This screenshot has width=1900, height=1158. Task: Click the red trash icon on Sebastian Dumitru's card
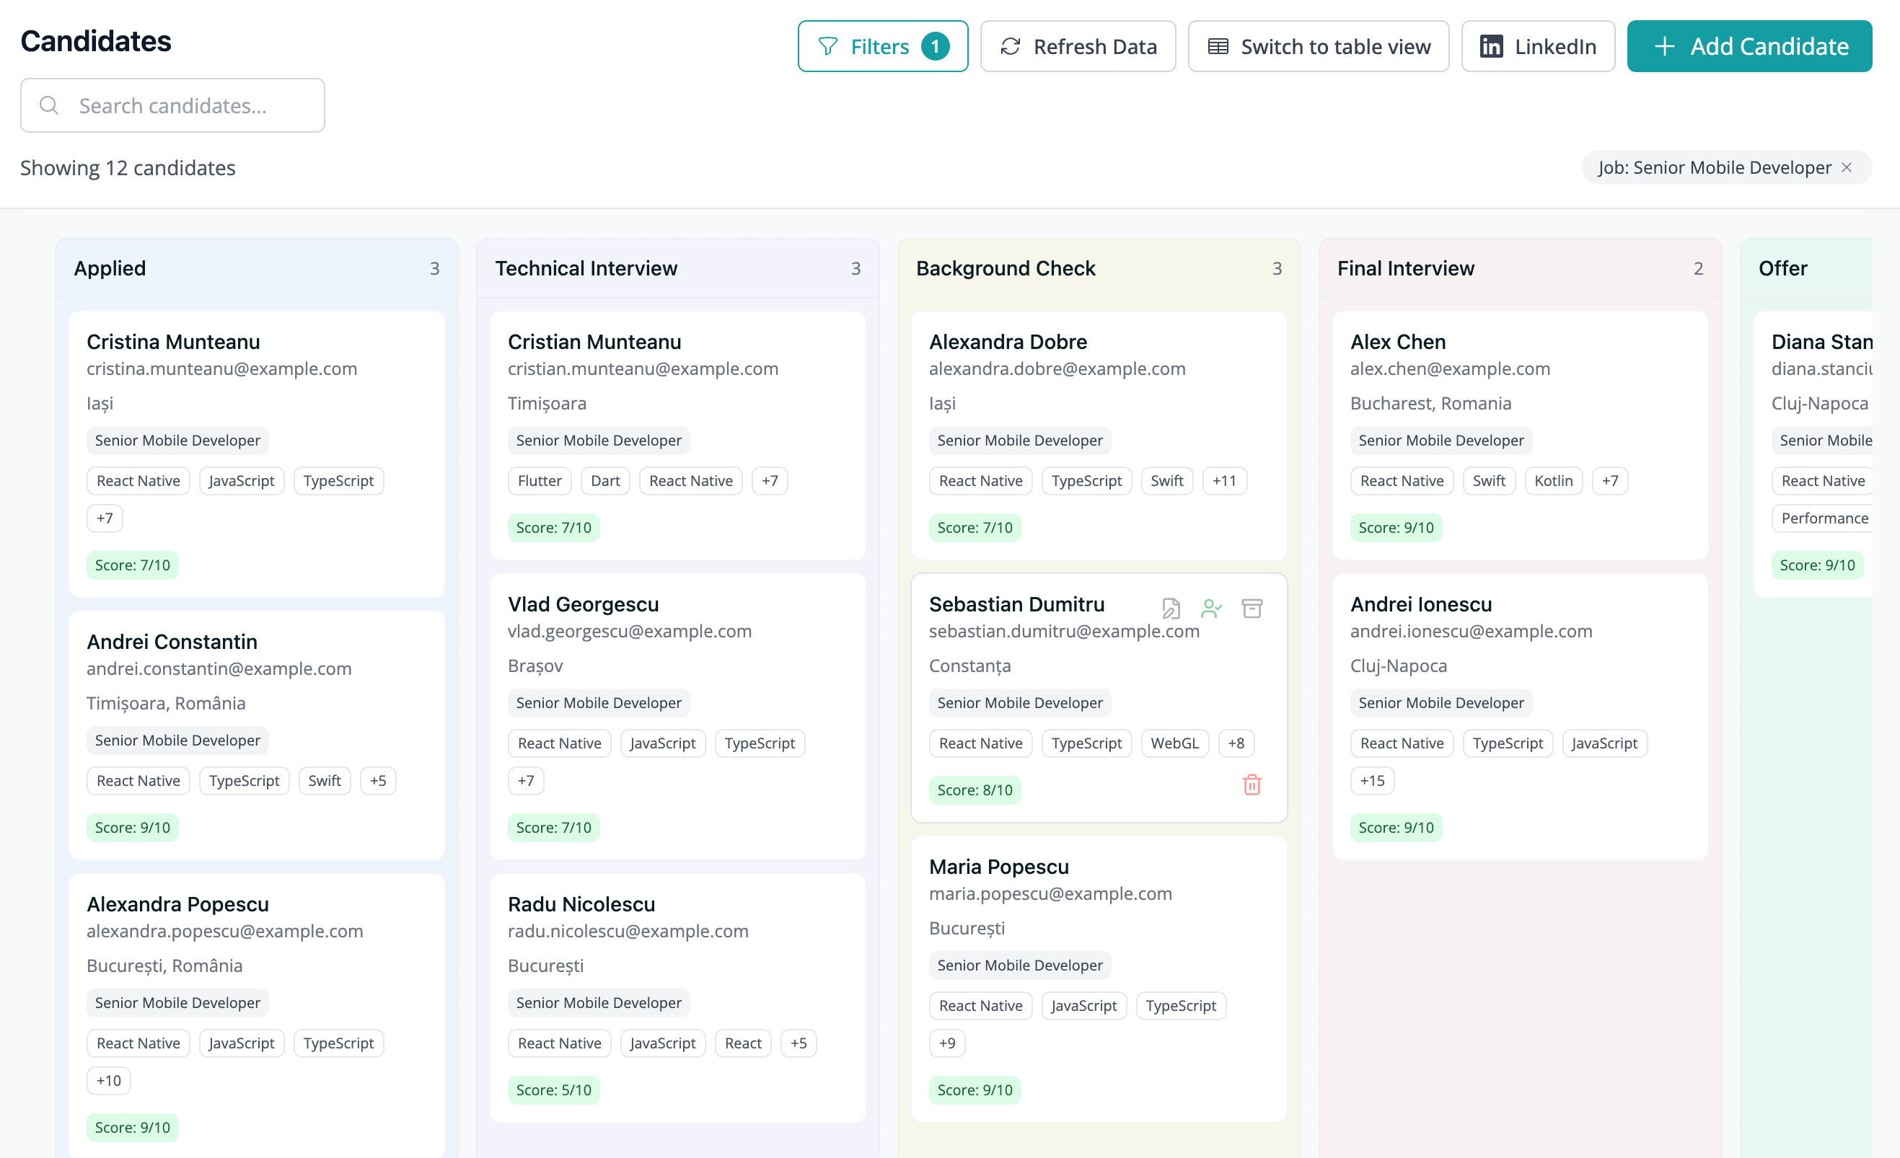(x=1252, y=784)
